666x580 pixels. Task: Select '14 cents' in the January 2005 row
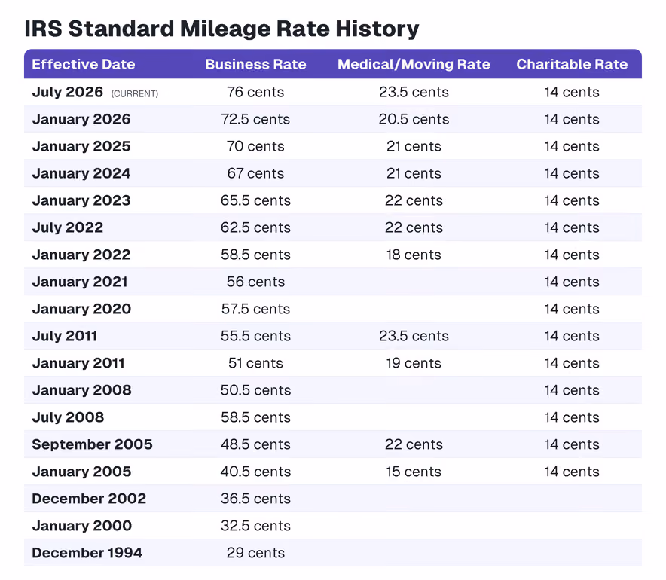572,472
